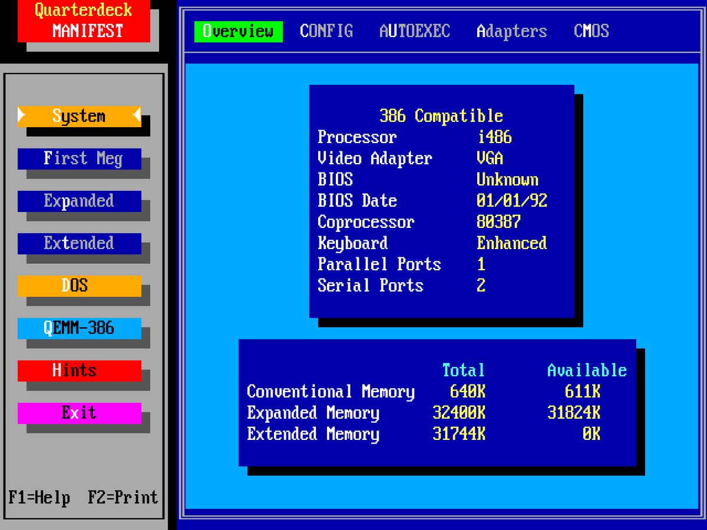Switch to the CONFIG tab
The image size is (707, 530).
pyautogui.click(x=326, y=31)
